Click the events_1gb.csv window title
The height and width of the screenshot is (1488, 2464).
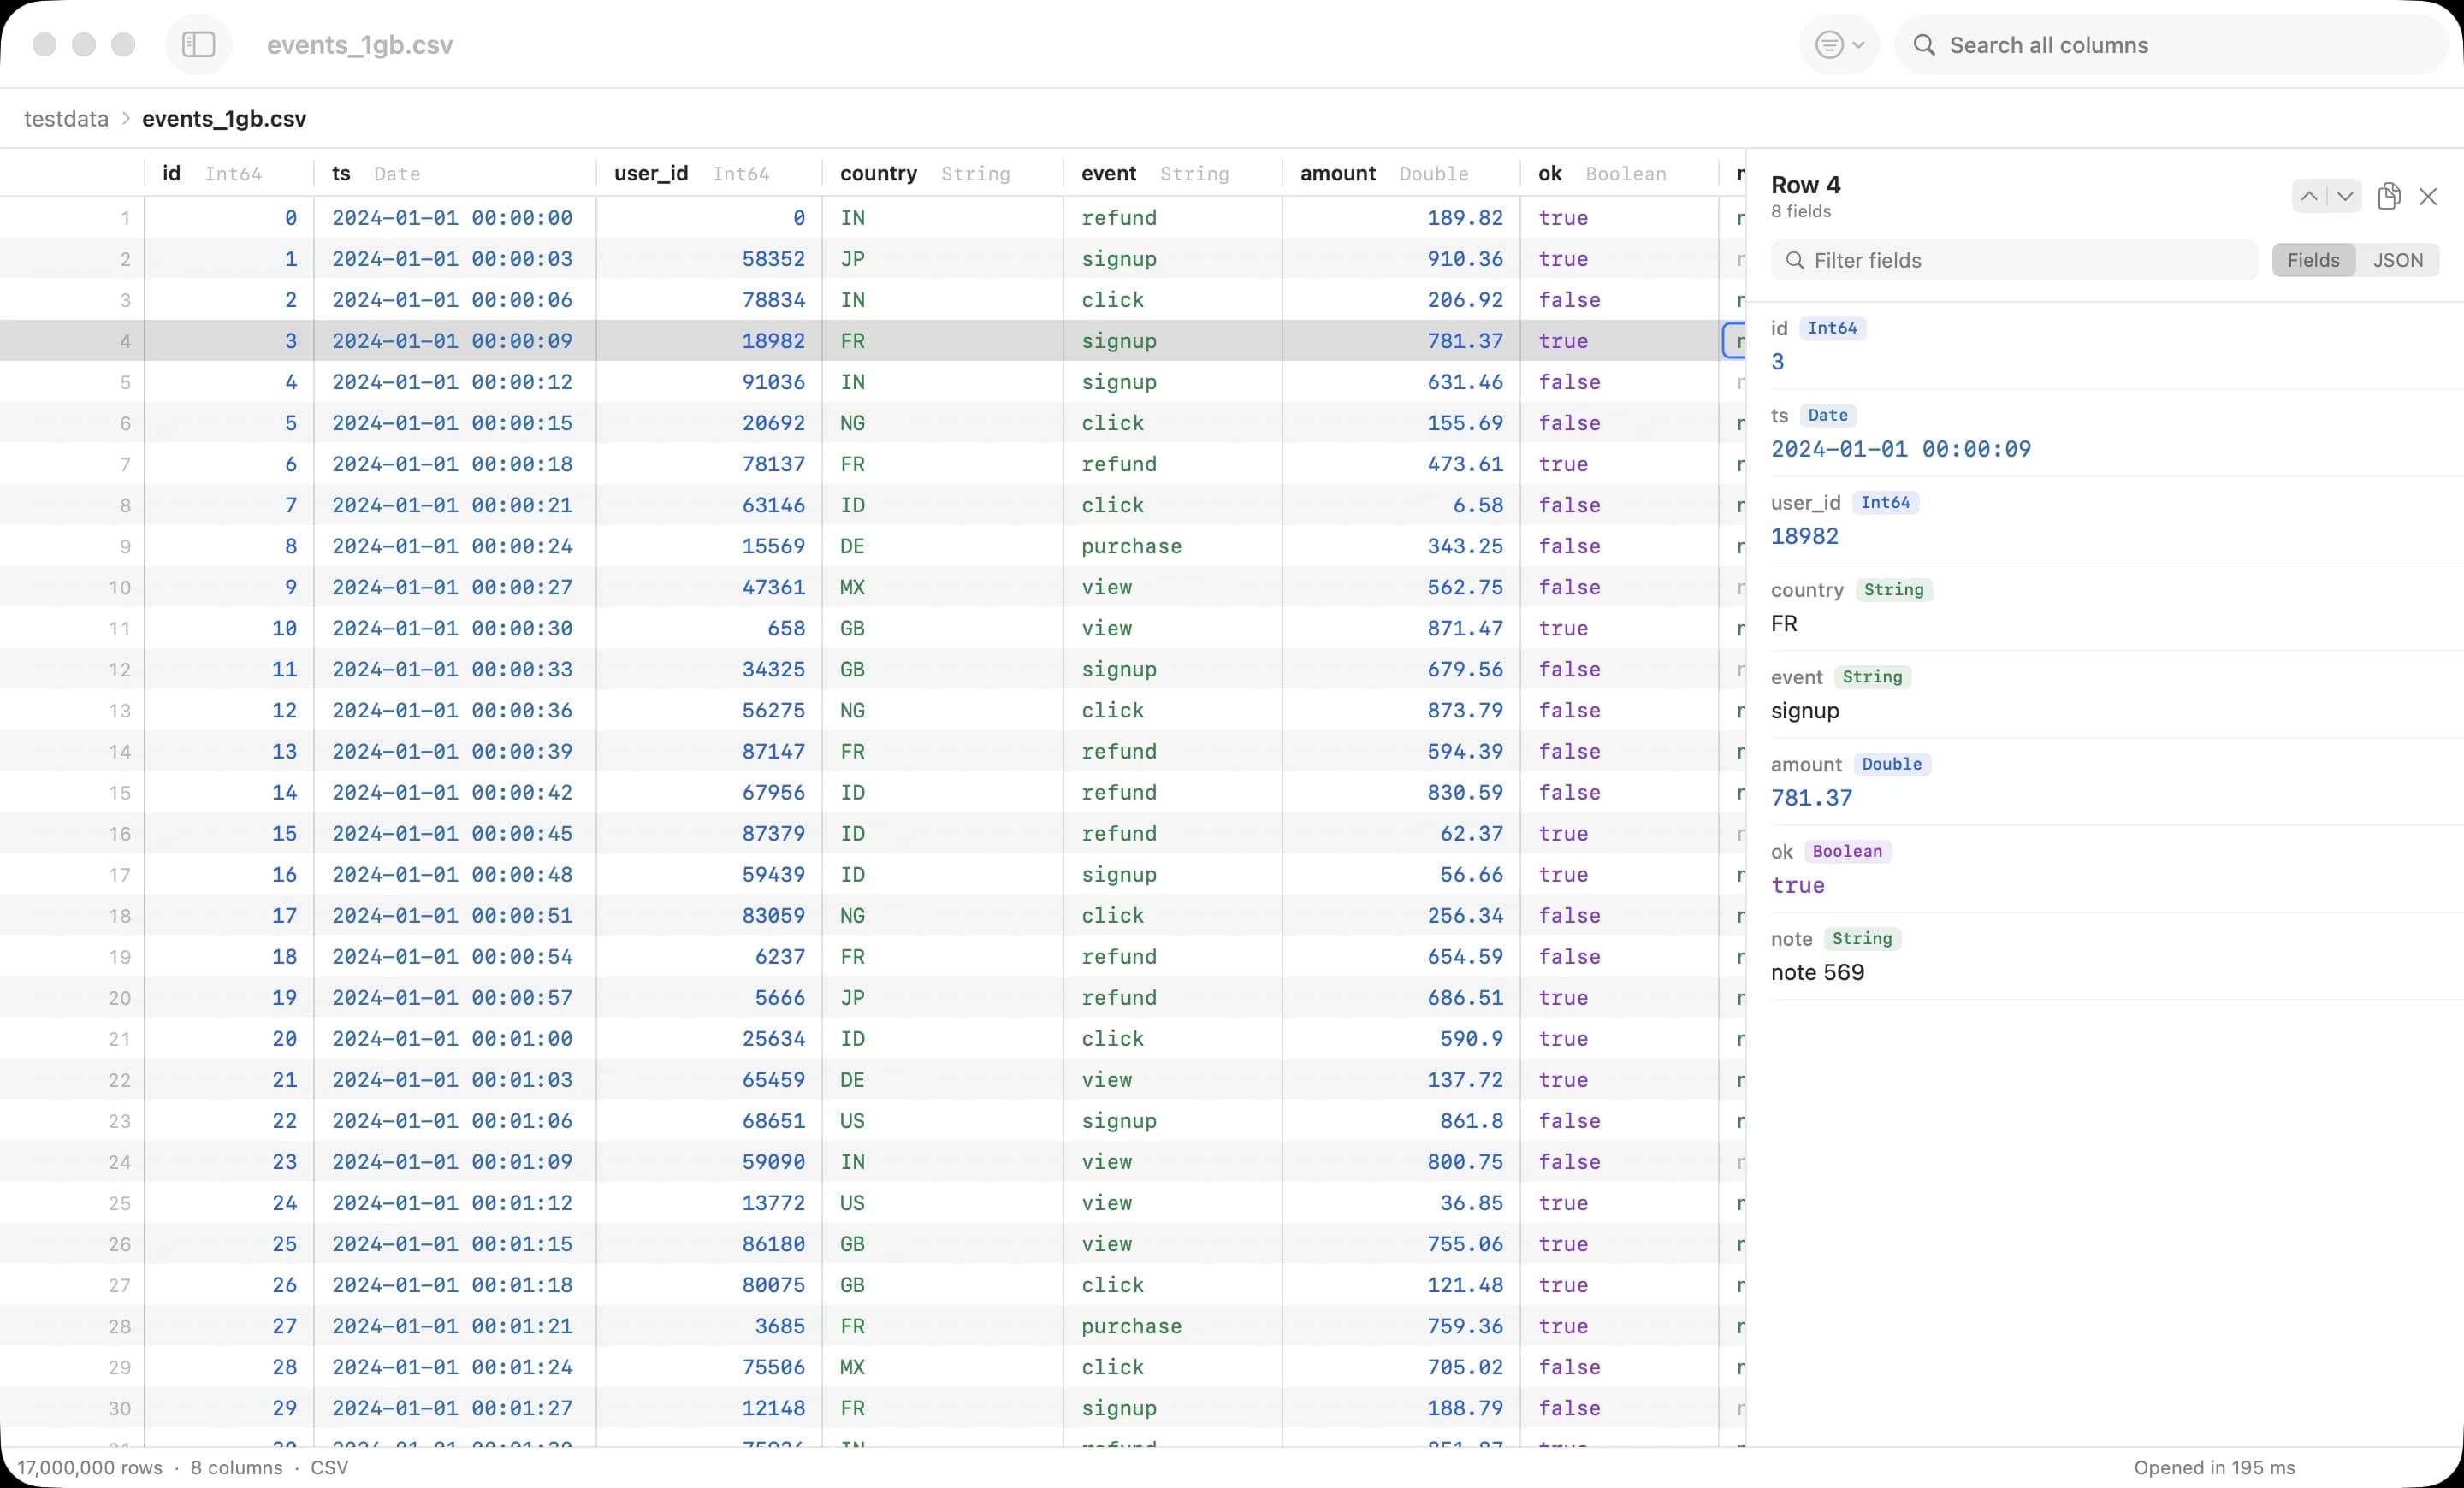pos(360,45)
